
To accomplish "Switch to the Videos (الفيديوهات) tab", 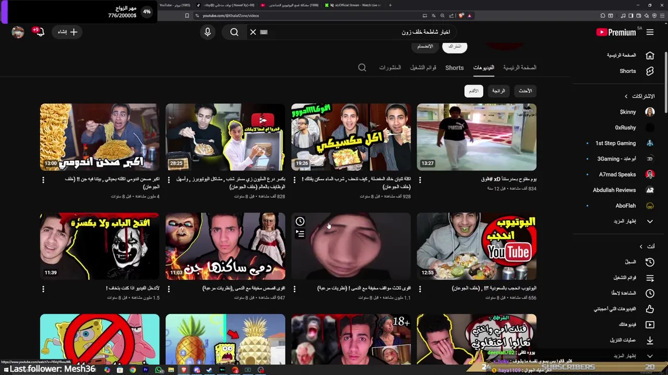I will click(x=484, y=68).
